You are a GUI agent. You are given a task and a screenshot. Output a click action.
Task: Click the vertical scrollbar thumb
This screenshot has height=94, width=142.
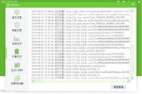coord(132,60)
